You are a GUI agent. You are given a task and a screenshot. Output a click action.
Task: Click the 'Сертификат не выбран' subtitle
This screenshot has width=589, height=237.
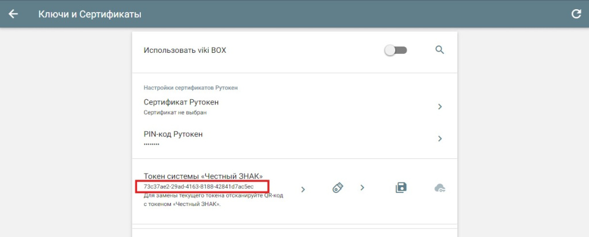click(175, 112)
